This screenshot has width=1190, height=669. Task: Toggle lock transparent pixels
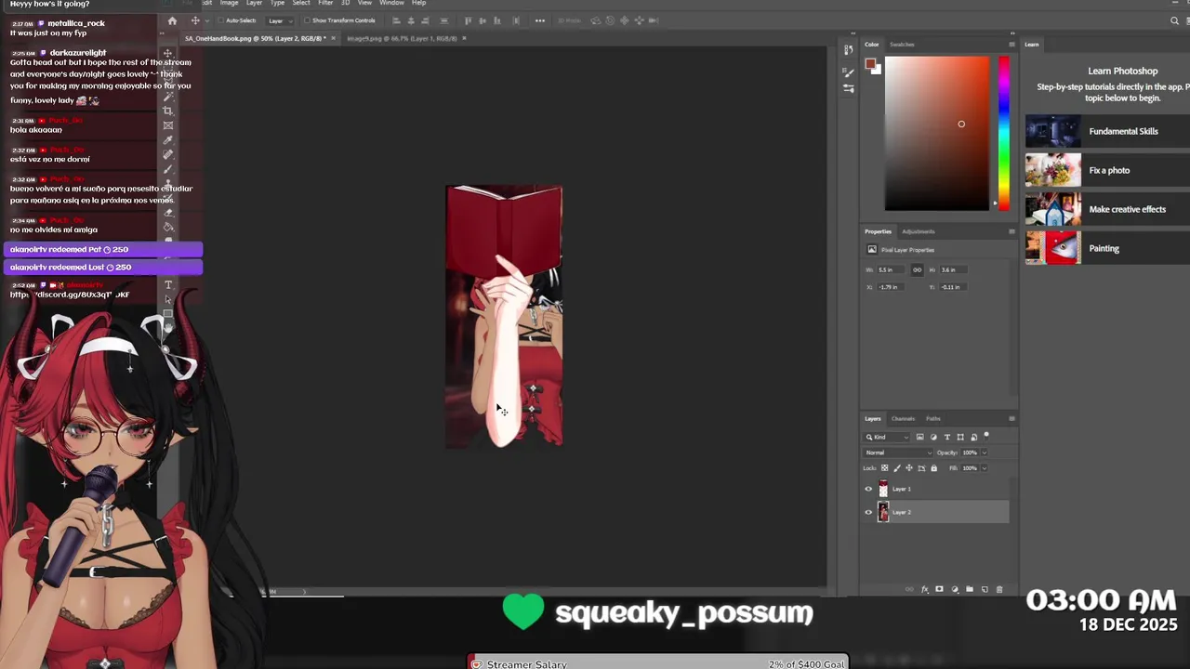pos(884,468)
